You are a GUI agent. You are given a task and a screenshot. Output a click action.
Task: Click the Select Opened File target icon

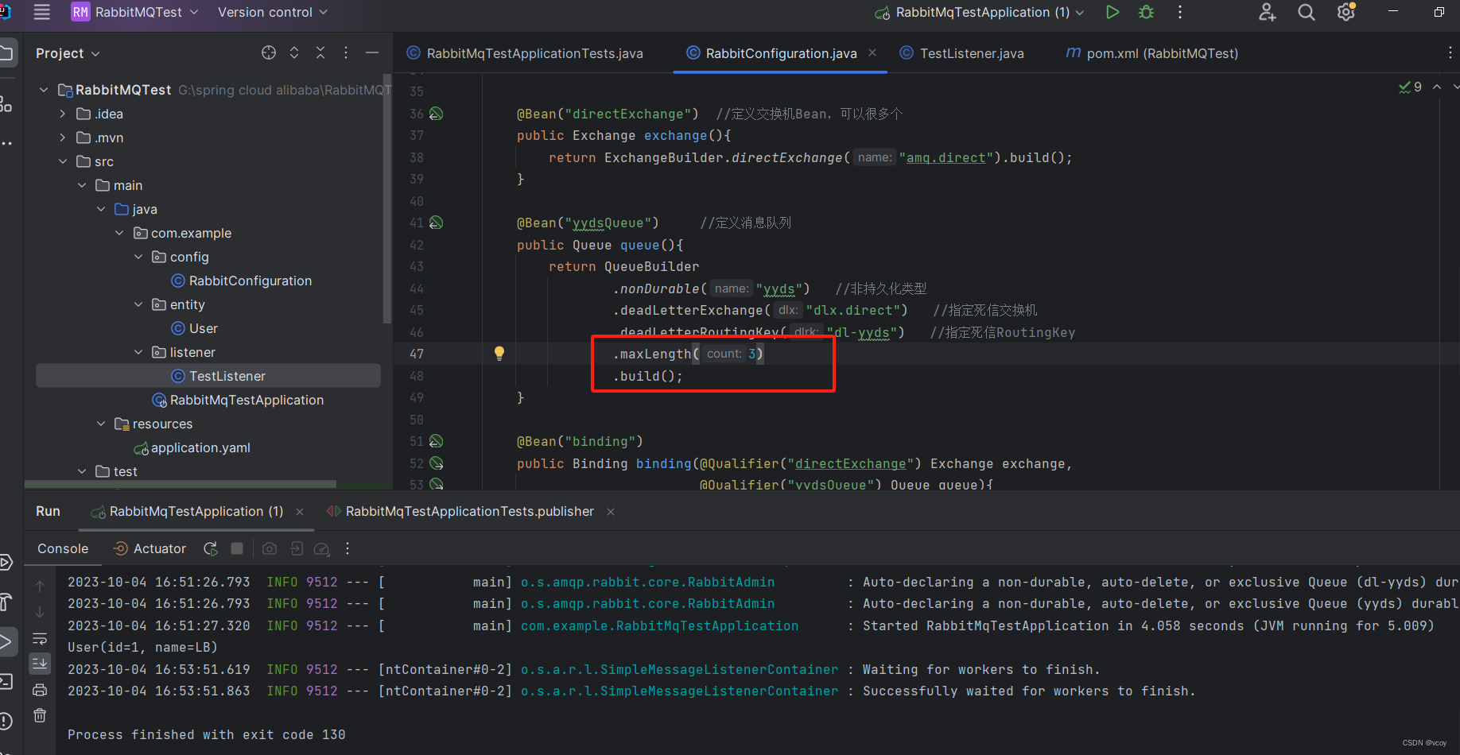(269, 52)
